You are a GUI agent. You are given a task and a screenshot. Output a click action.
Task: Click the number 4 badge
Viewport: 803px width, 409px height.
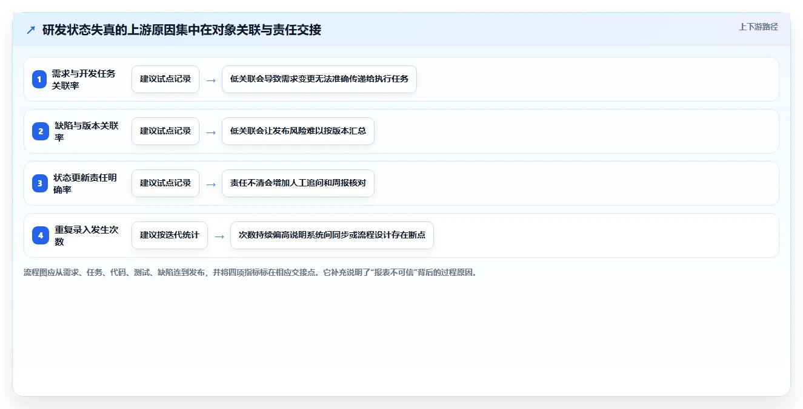tap(39, 235)
